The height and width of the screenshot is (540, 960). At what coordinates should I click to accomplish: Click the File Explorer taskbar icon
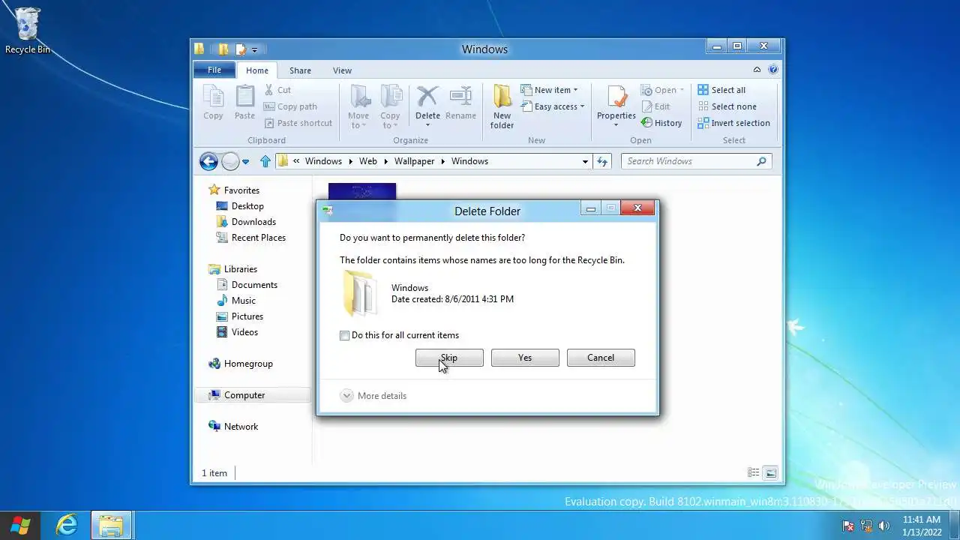[x=112, y=525]
